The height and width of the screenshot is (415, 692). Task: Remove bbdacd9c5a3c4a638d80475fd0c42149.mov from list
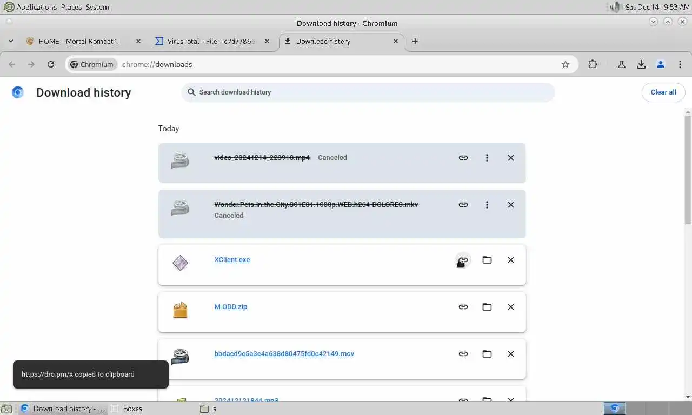[511, 354]
